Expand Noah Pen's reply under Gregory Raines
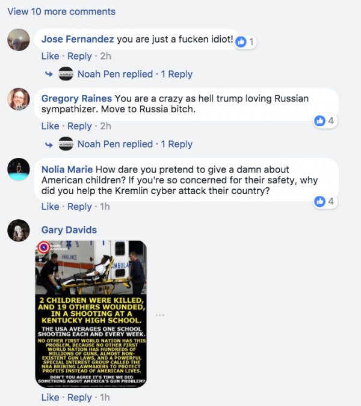The image size is (361, 406). click(135, 144)
